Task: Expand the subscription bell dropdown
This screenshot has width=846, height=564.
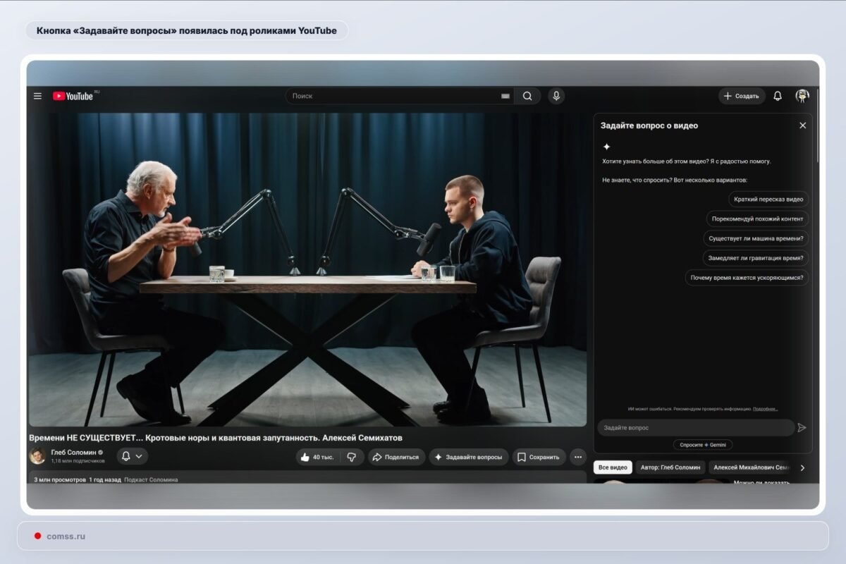Action: coord(132,456)
